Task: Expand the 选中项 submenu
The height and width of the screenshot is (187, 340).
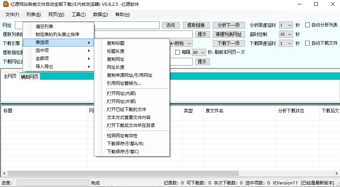Action: 59,51
